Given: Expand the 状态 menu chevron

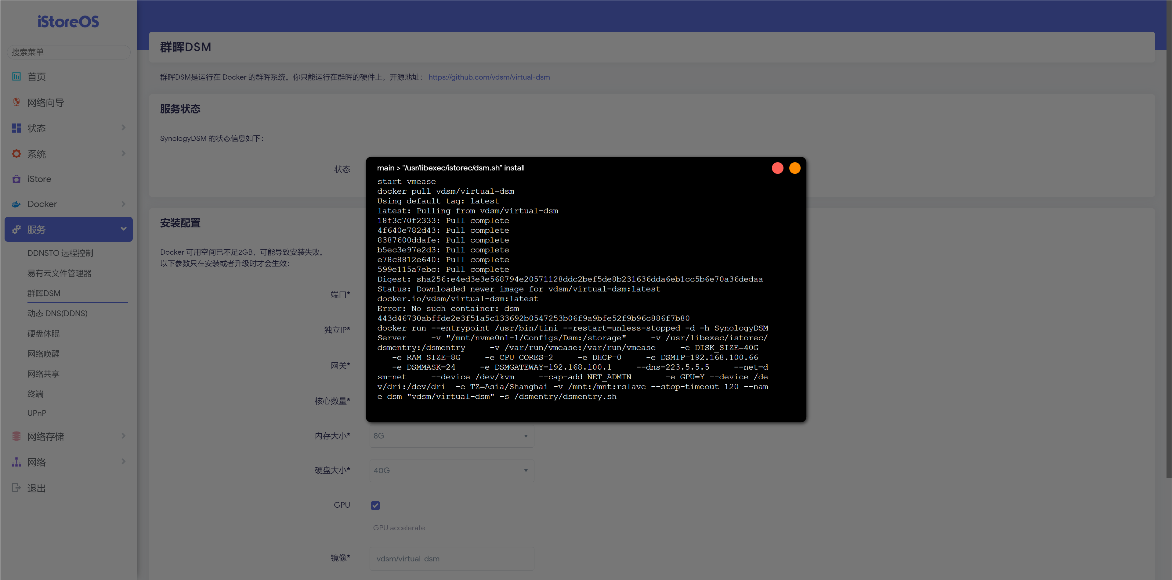Looking at the screenshot, I should tap(123, 128).
